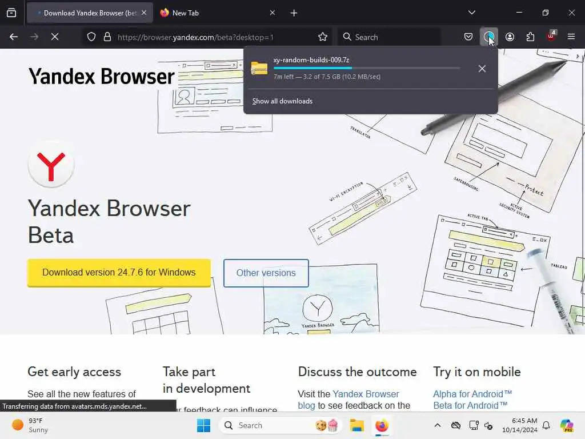Go back to previous page
This screenshot has height=439, width=585.
[14, 37]
